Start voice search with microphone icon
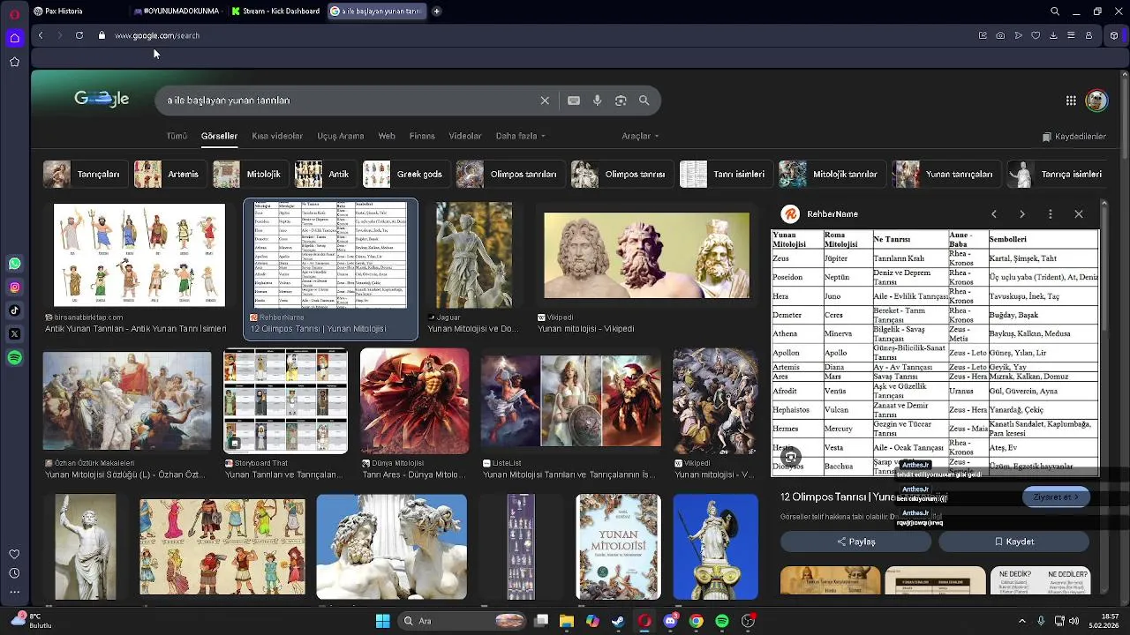 pyautogui.click(x=598, y=101)
